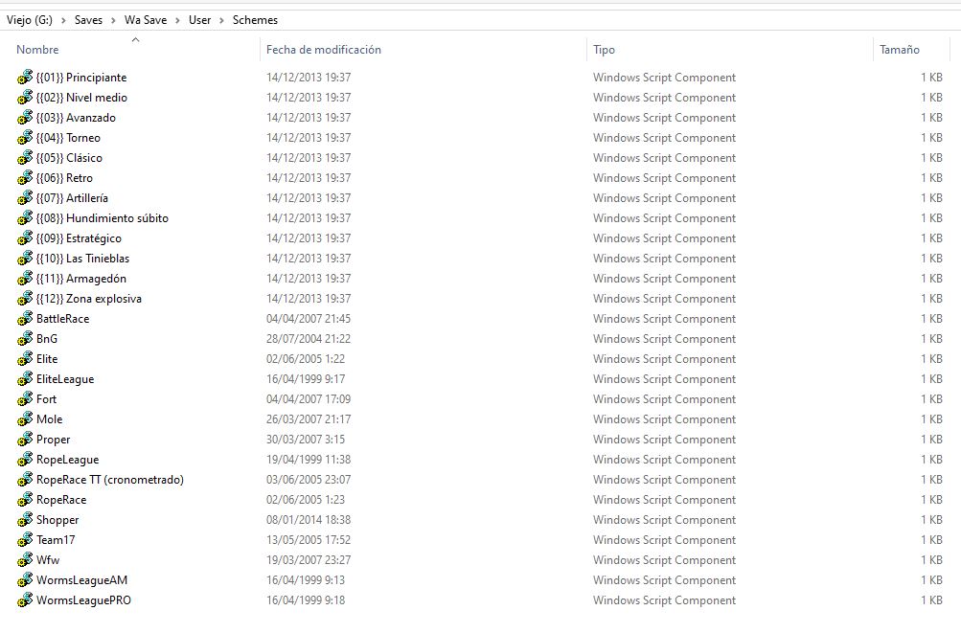
Task: Click the {{07}} Artillería file icon
Action: 25,198
